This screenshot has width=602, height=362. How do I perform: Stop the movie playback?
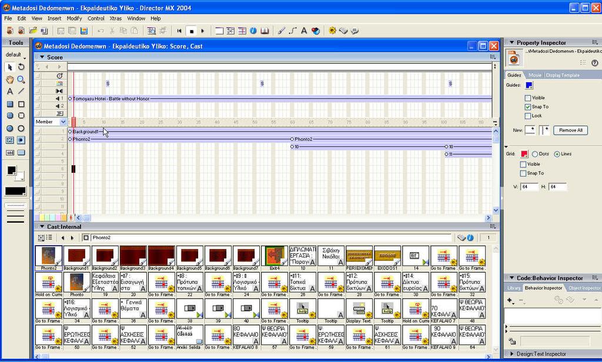click(191, 31)
